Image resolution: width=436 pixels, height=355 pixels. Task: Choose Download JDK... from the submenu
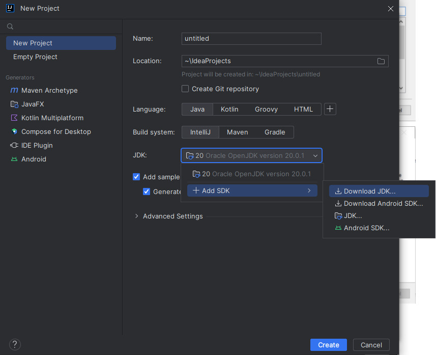379,192
